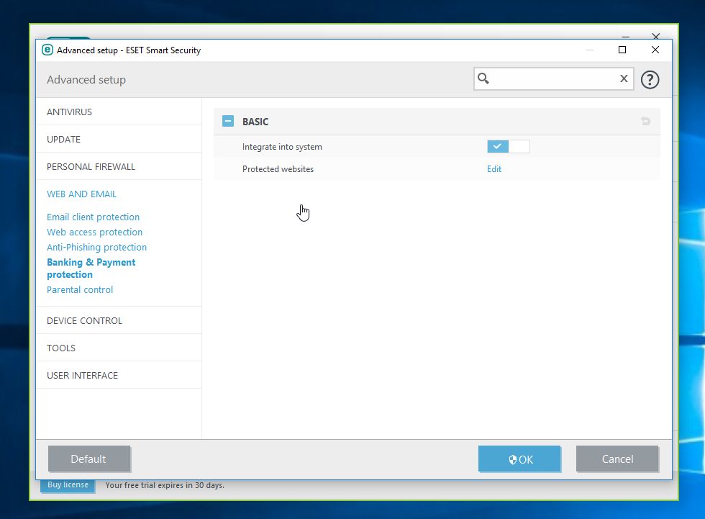Edit the Protected websites list
Screen dimensions: 705x519
[x=494, y=169]
